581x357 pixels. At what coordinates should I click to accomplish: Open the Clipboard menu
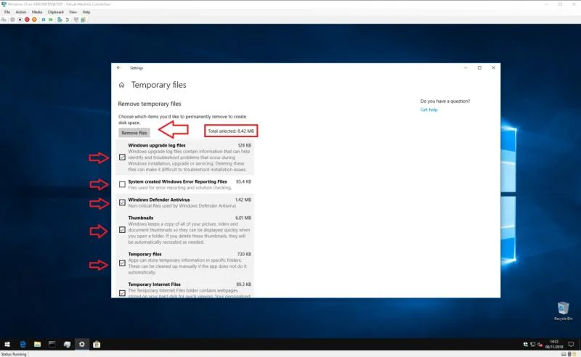[56, 12]
